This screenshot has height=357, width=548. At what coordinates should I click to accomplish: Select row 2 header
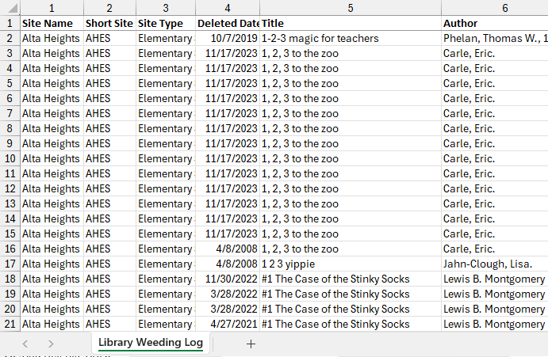coord(10,38)
